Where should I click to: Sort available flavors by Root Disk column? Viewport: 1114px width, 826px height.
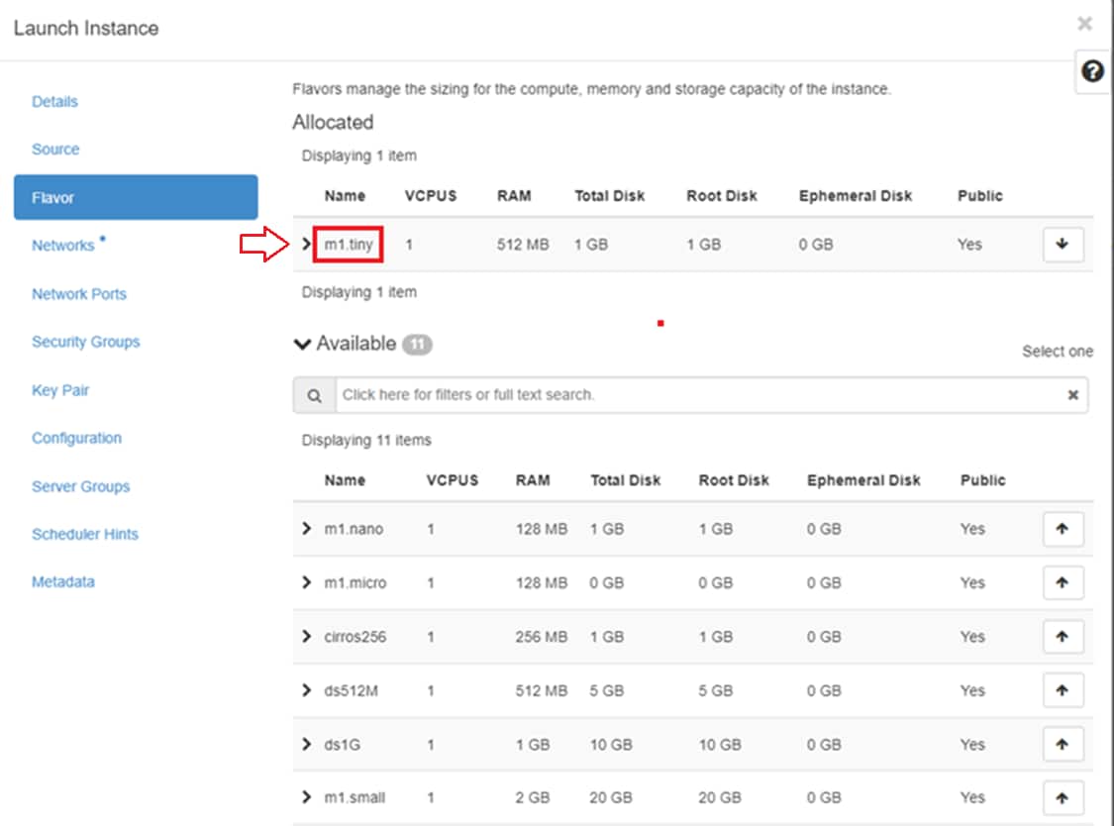pos(734,480)
